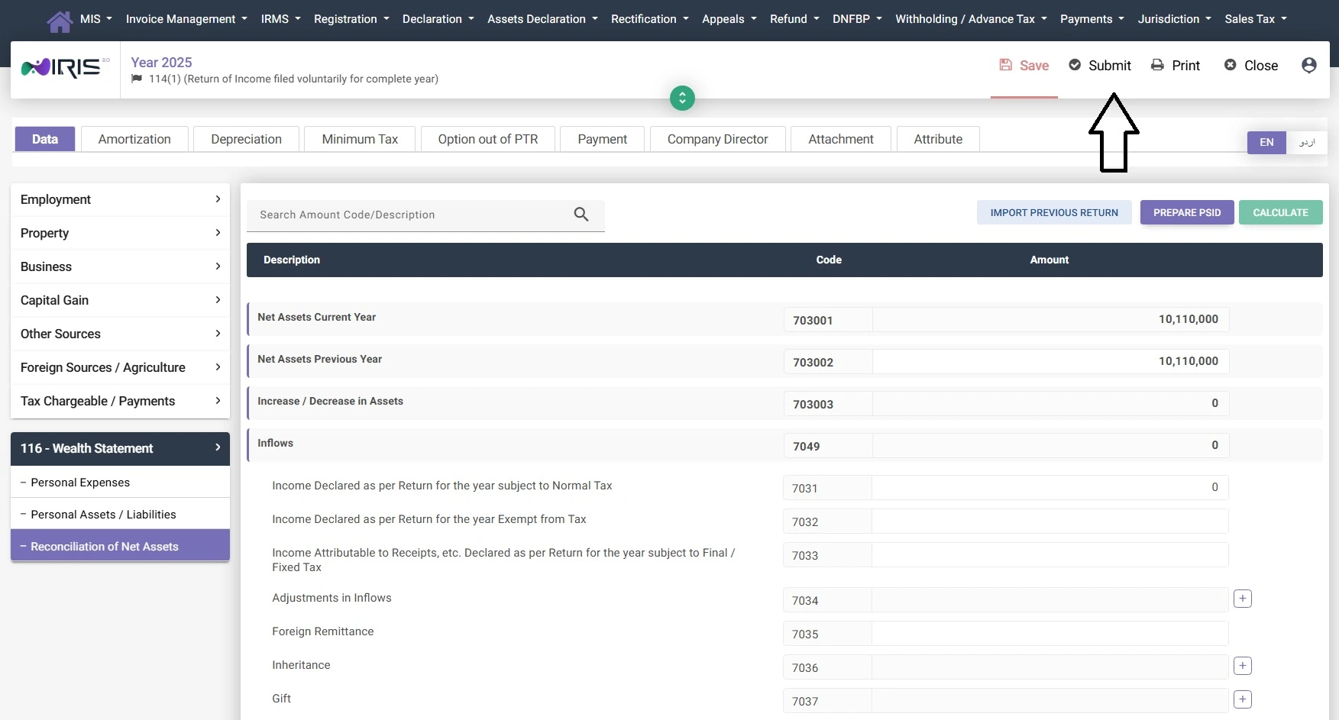Click Import Previous Return button
Image resolution: width=1339 pixels, height=720 pixels.
pyautogui.click(x=1054, y=213)
